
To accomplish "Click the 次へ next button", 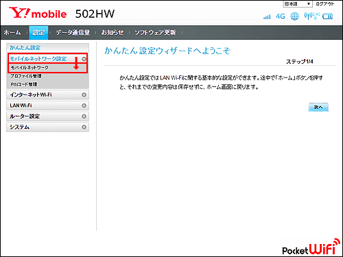I will (x=318, y=107).
